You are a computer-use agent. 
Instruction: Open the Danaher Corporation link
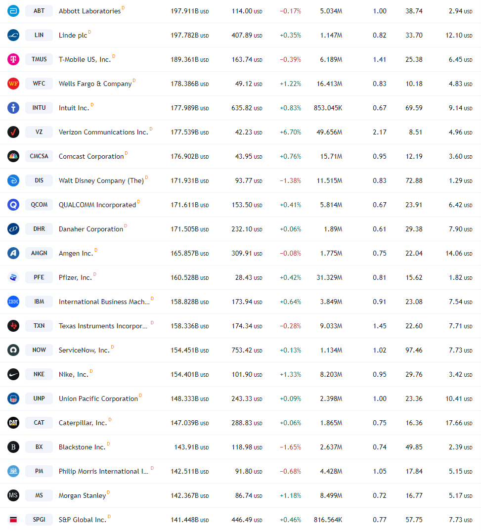[x=91, y=229]
